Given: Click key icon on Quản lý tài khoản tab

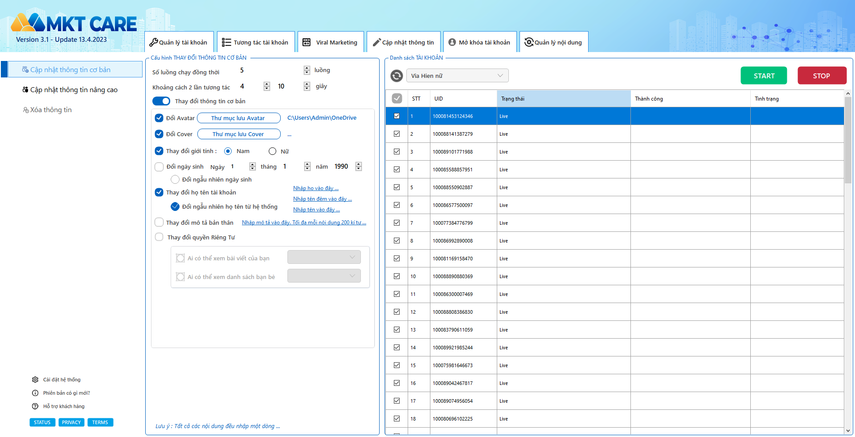Looking at the screenshot, I should [x=153, y=42].
